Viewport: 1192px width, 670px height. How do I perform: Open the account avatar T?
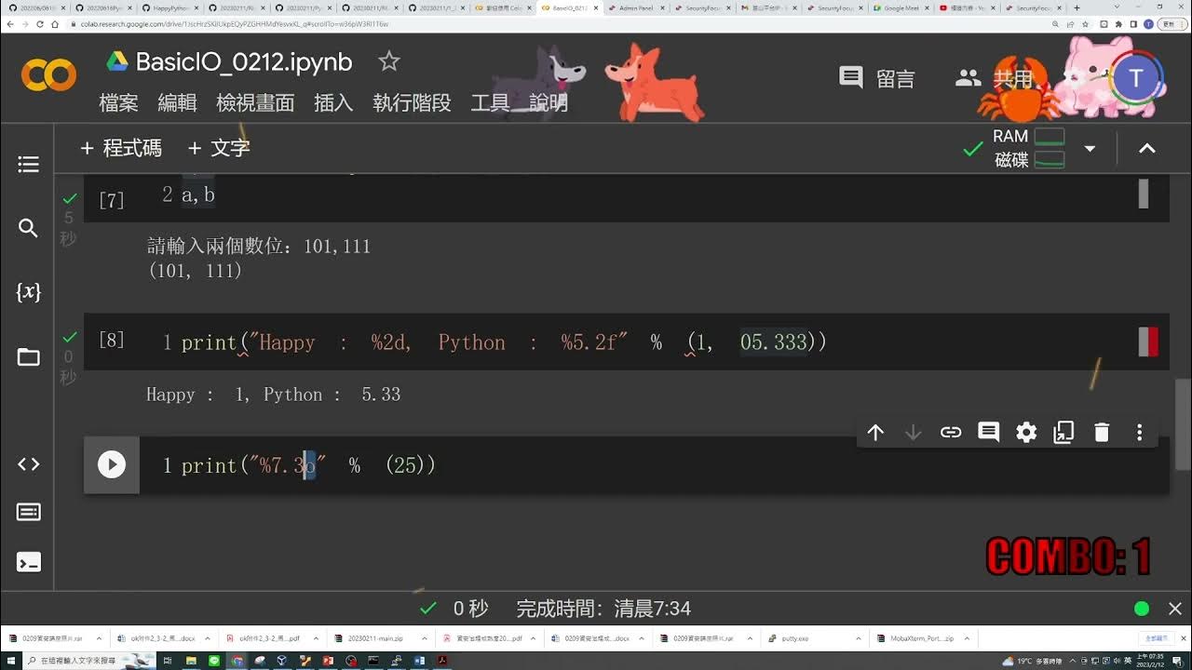[x=1135, y=77]
